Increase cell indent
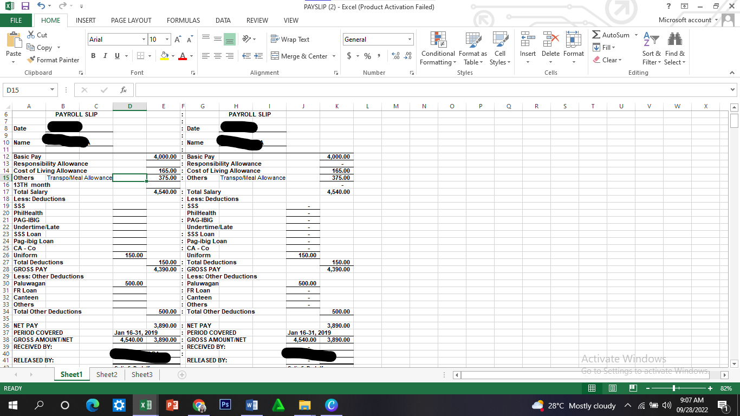Image resolution: width=740 pixels, height=416 pixels. click(x=258, y=56)
